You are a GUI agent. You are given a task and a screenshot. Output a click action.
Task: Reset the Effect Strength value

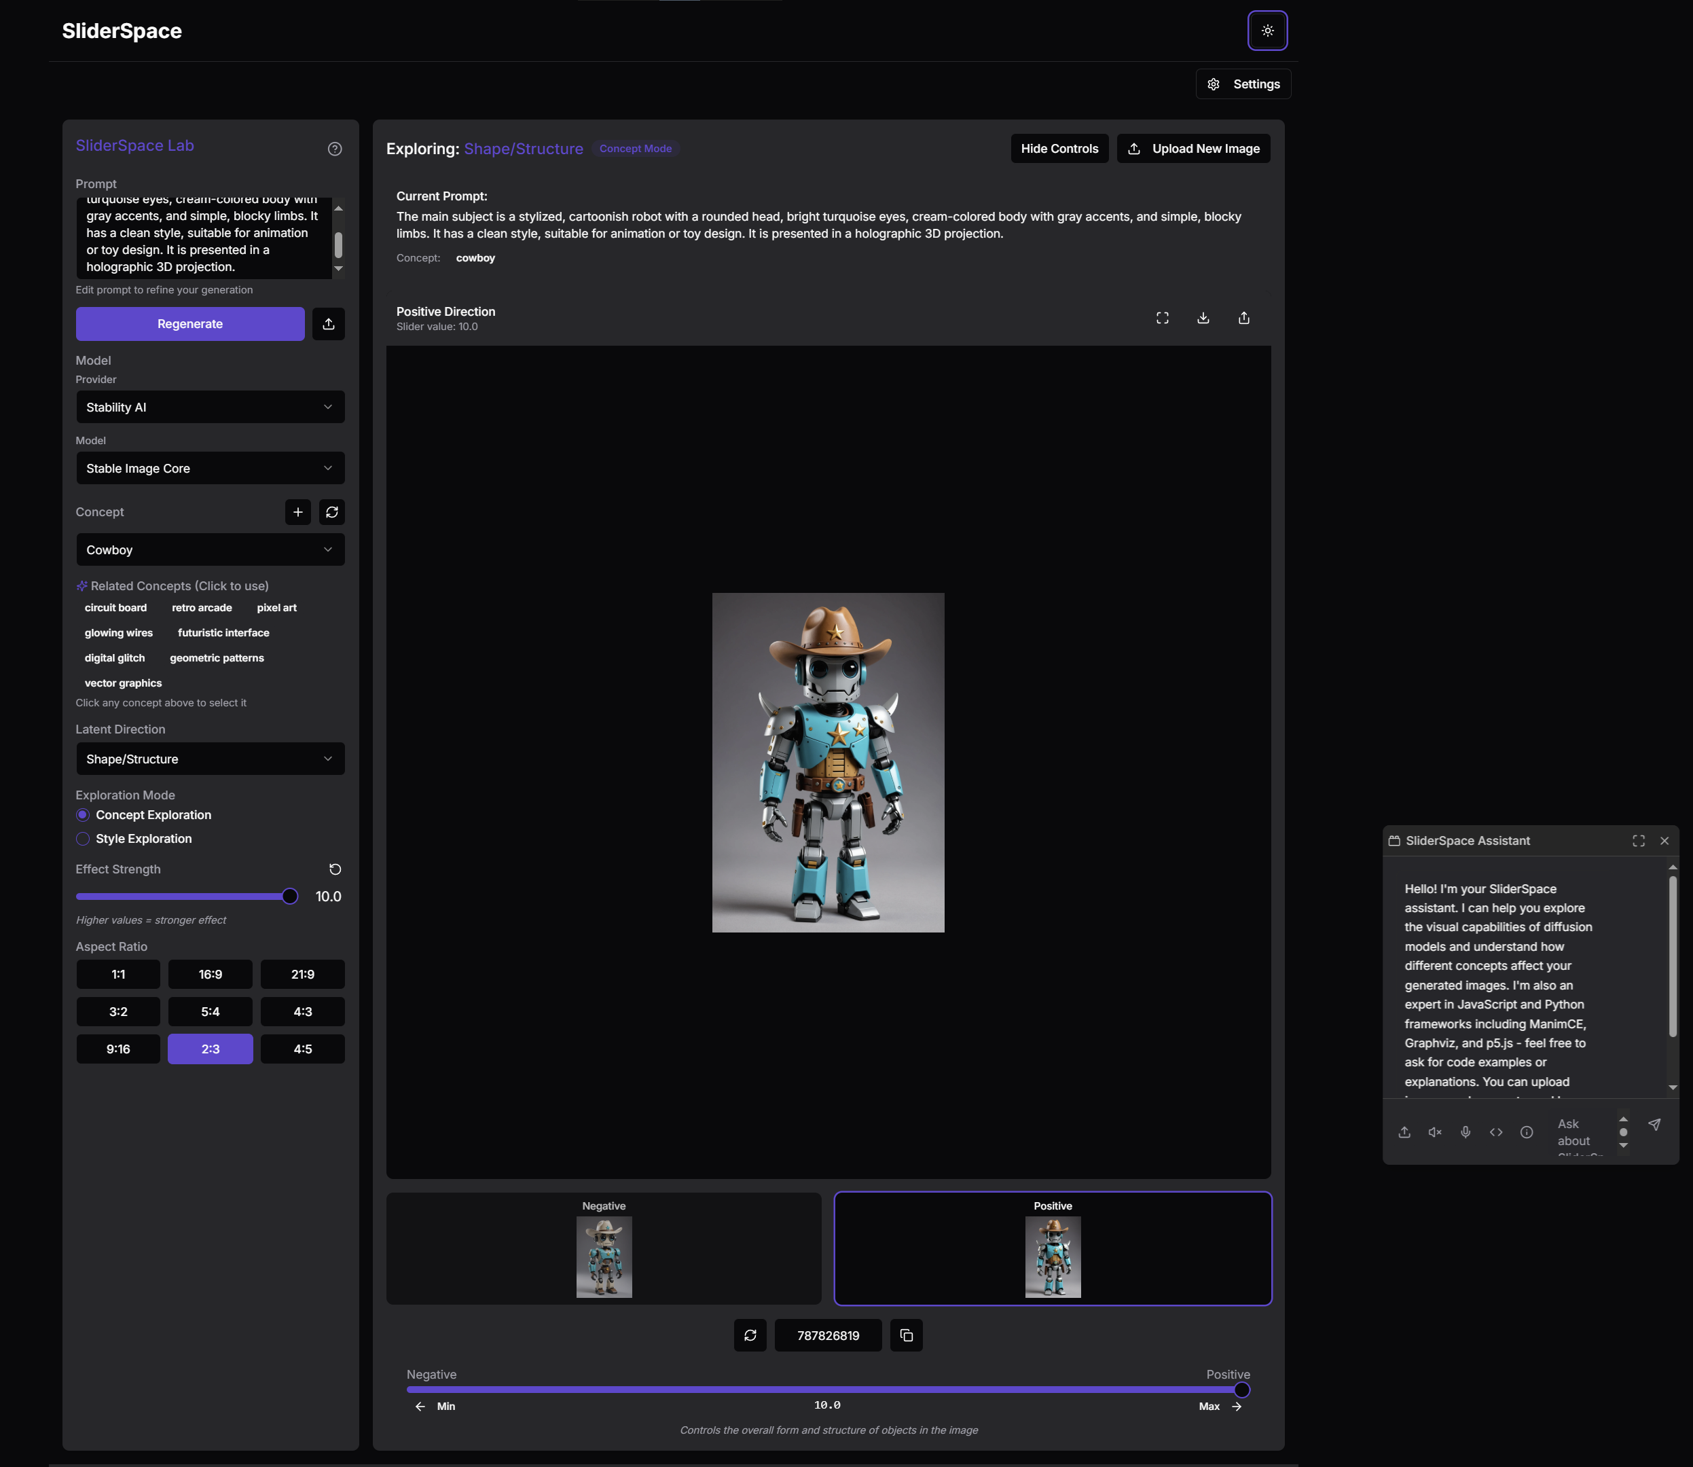pos(335,869)
